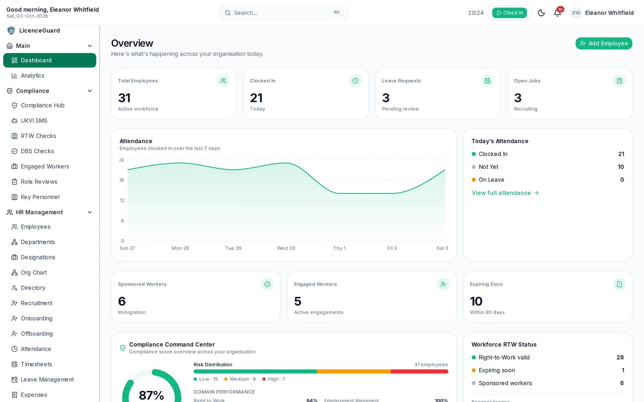
Task: Open DBS Checks page
Action: (x=50, y=151)
